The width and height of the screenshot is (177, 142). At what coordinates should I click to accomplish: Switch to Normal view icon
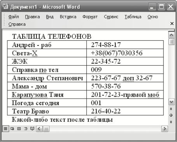[x=5, y=128]
